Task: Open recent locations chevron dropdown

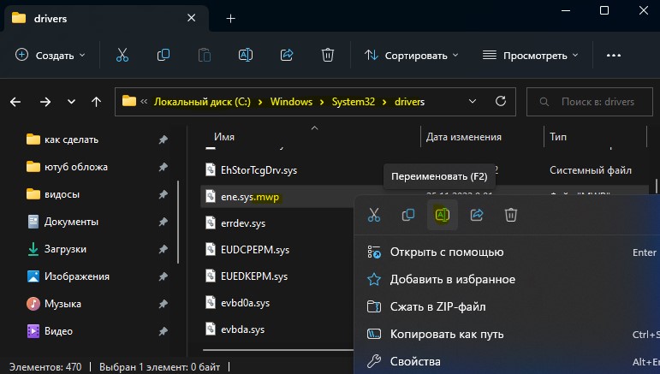Action: [72, 102]
